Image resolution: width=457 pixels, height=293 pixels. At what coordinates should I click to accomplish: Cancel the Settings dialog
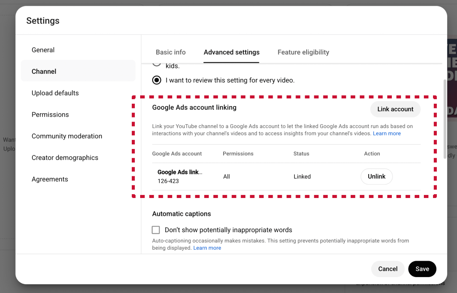(388, 269)
